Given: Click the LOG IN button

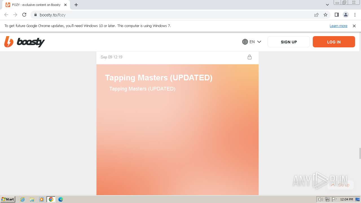Looking at the screenshot, I should click(x=334, y=42).
